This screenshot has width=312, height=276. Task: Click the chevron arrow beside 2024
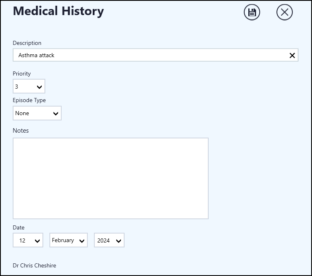119,241
